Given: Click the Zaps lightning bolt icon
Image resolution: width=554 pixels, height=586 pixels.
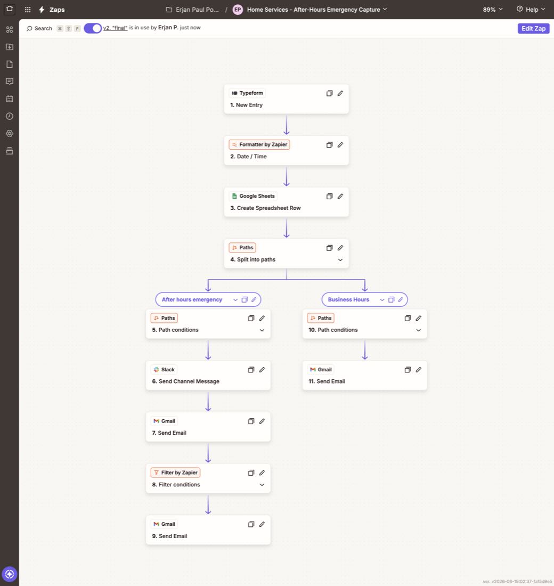Looking at the screenshot, I should point(42,10).
